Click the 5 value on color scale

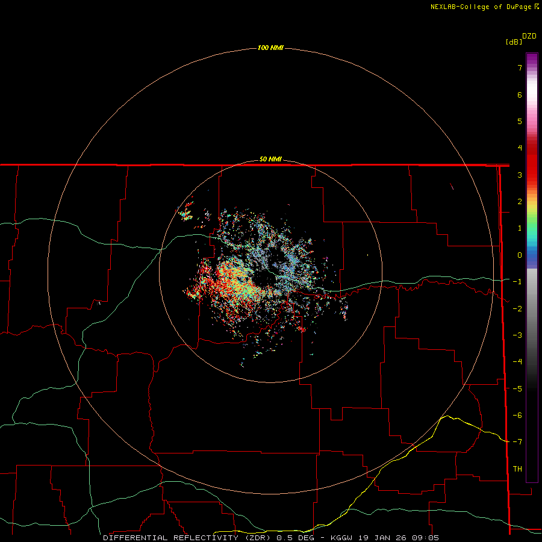[520, 121]
